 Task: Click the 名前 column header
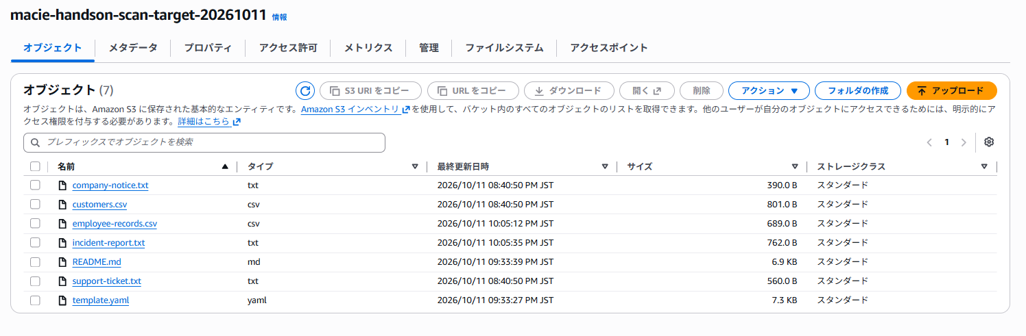tap(66, 166)
